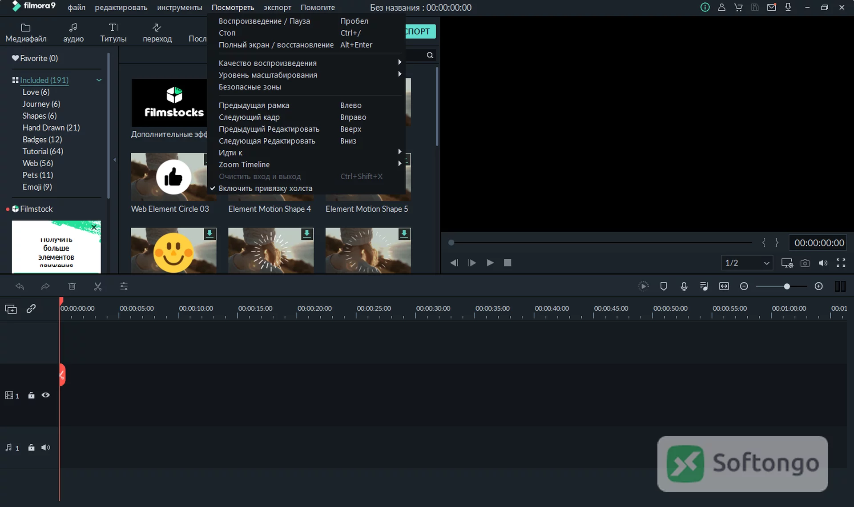This screenshot has height=507, width=854.
Task: Click the zoom-to-fit timeline icon
Action: tap(724, 286)
